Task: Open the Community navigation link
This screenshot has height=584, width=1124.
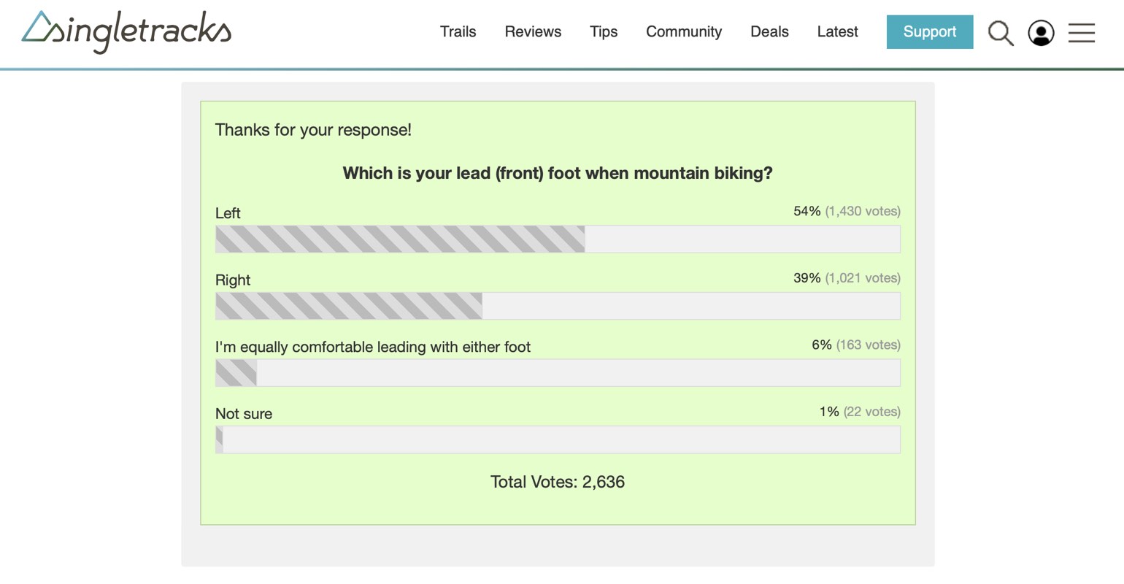Action: click(683, 32)
